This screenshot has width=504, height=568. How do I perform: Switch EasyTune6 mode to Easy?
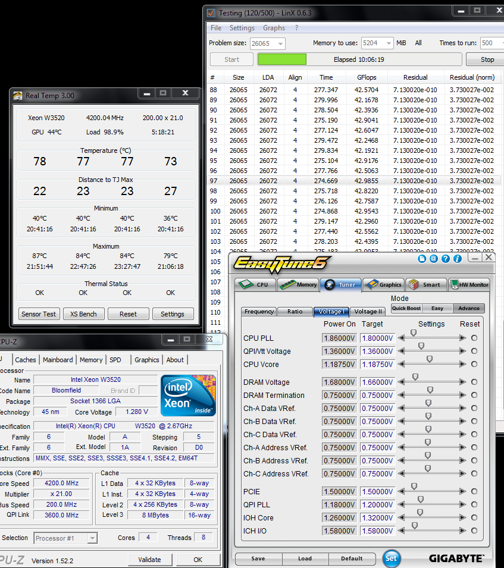point(437,308)
